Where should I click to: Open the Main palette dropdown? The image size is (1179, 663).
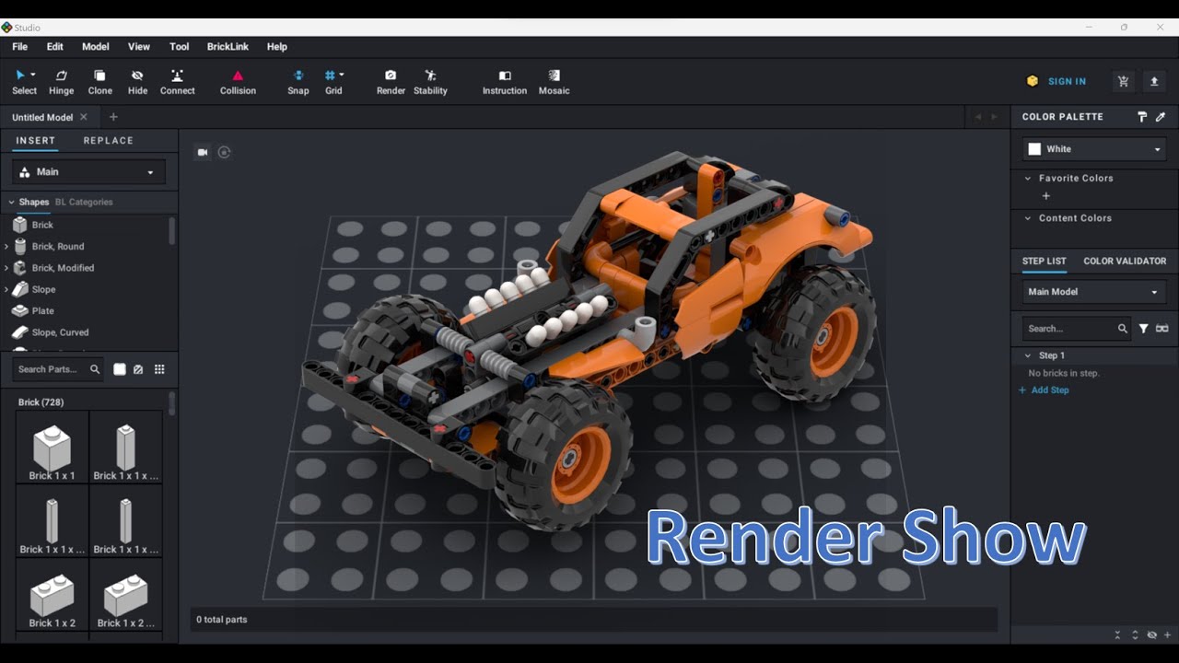point(88,172)
